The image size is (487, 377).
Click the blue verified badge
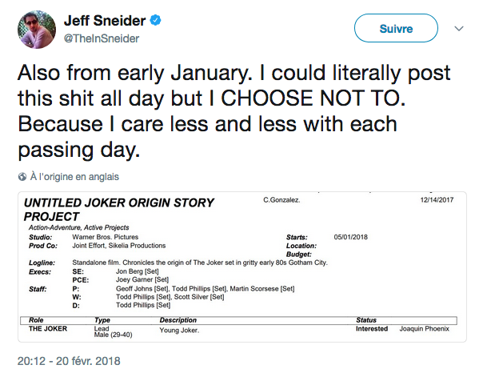(x=155, y=20)
